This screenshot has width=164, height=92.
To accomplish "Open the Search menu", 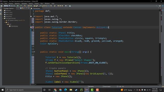I will click(x=31, y=3).
